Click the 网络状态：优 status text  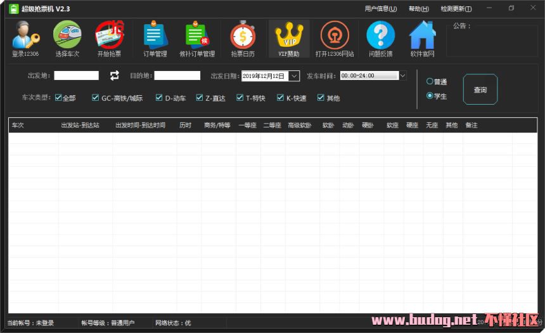pyautogui.click(x=173, y=323)
